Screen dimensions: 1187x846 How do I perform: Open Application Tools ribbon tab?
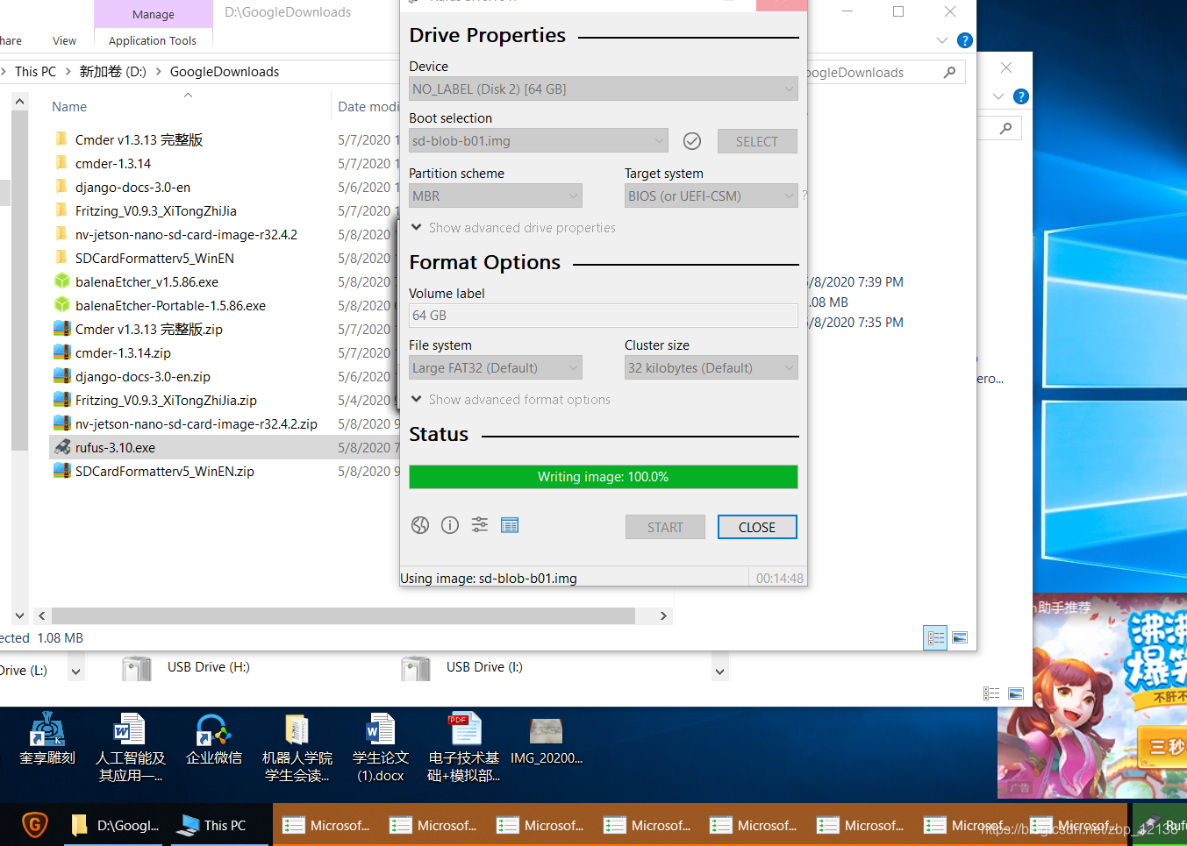point(153,40)
